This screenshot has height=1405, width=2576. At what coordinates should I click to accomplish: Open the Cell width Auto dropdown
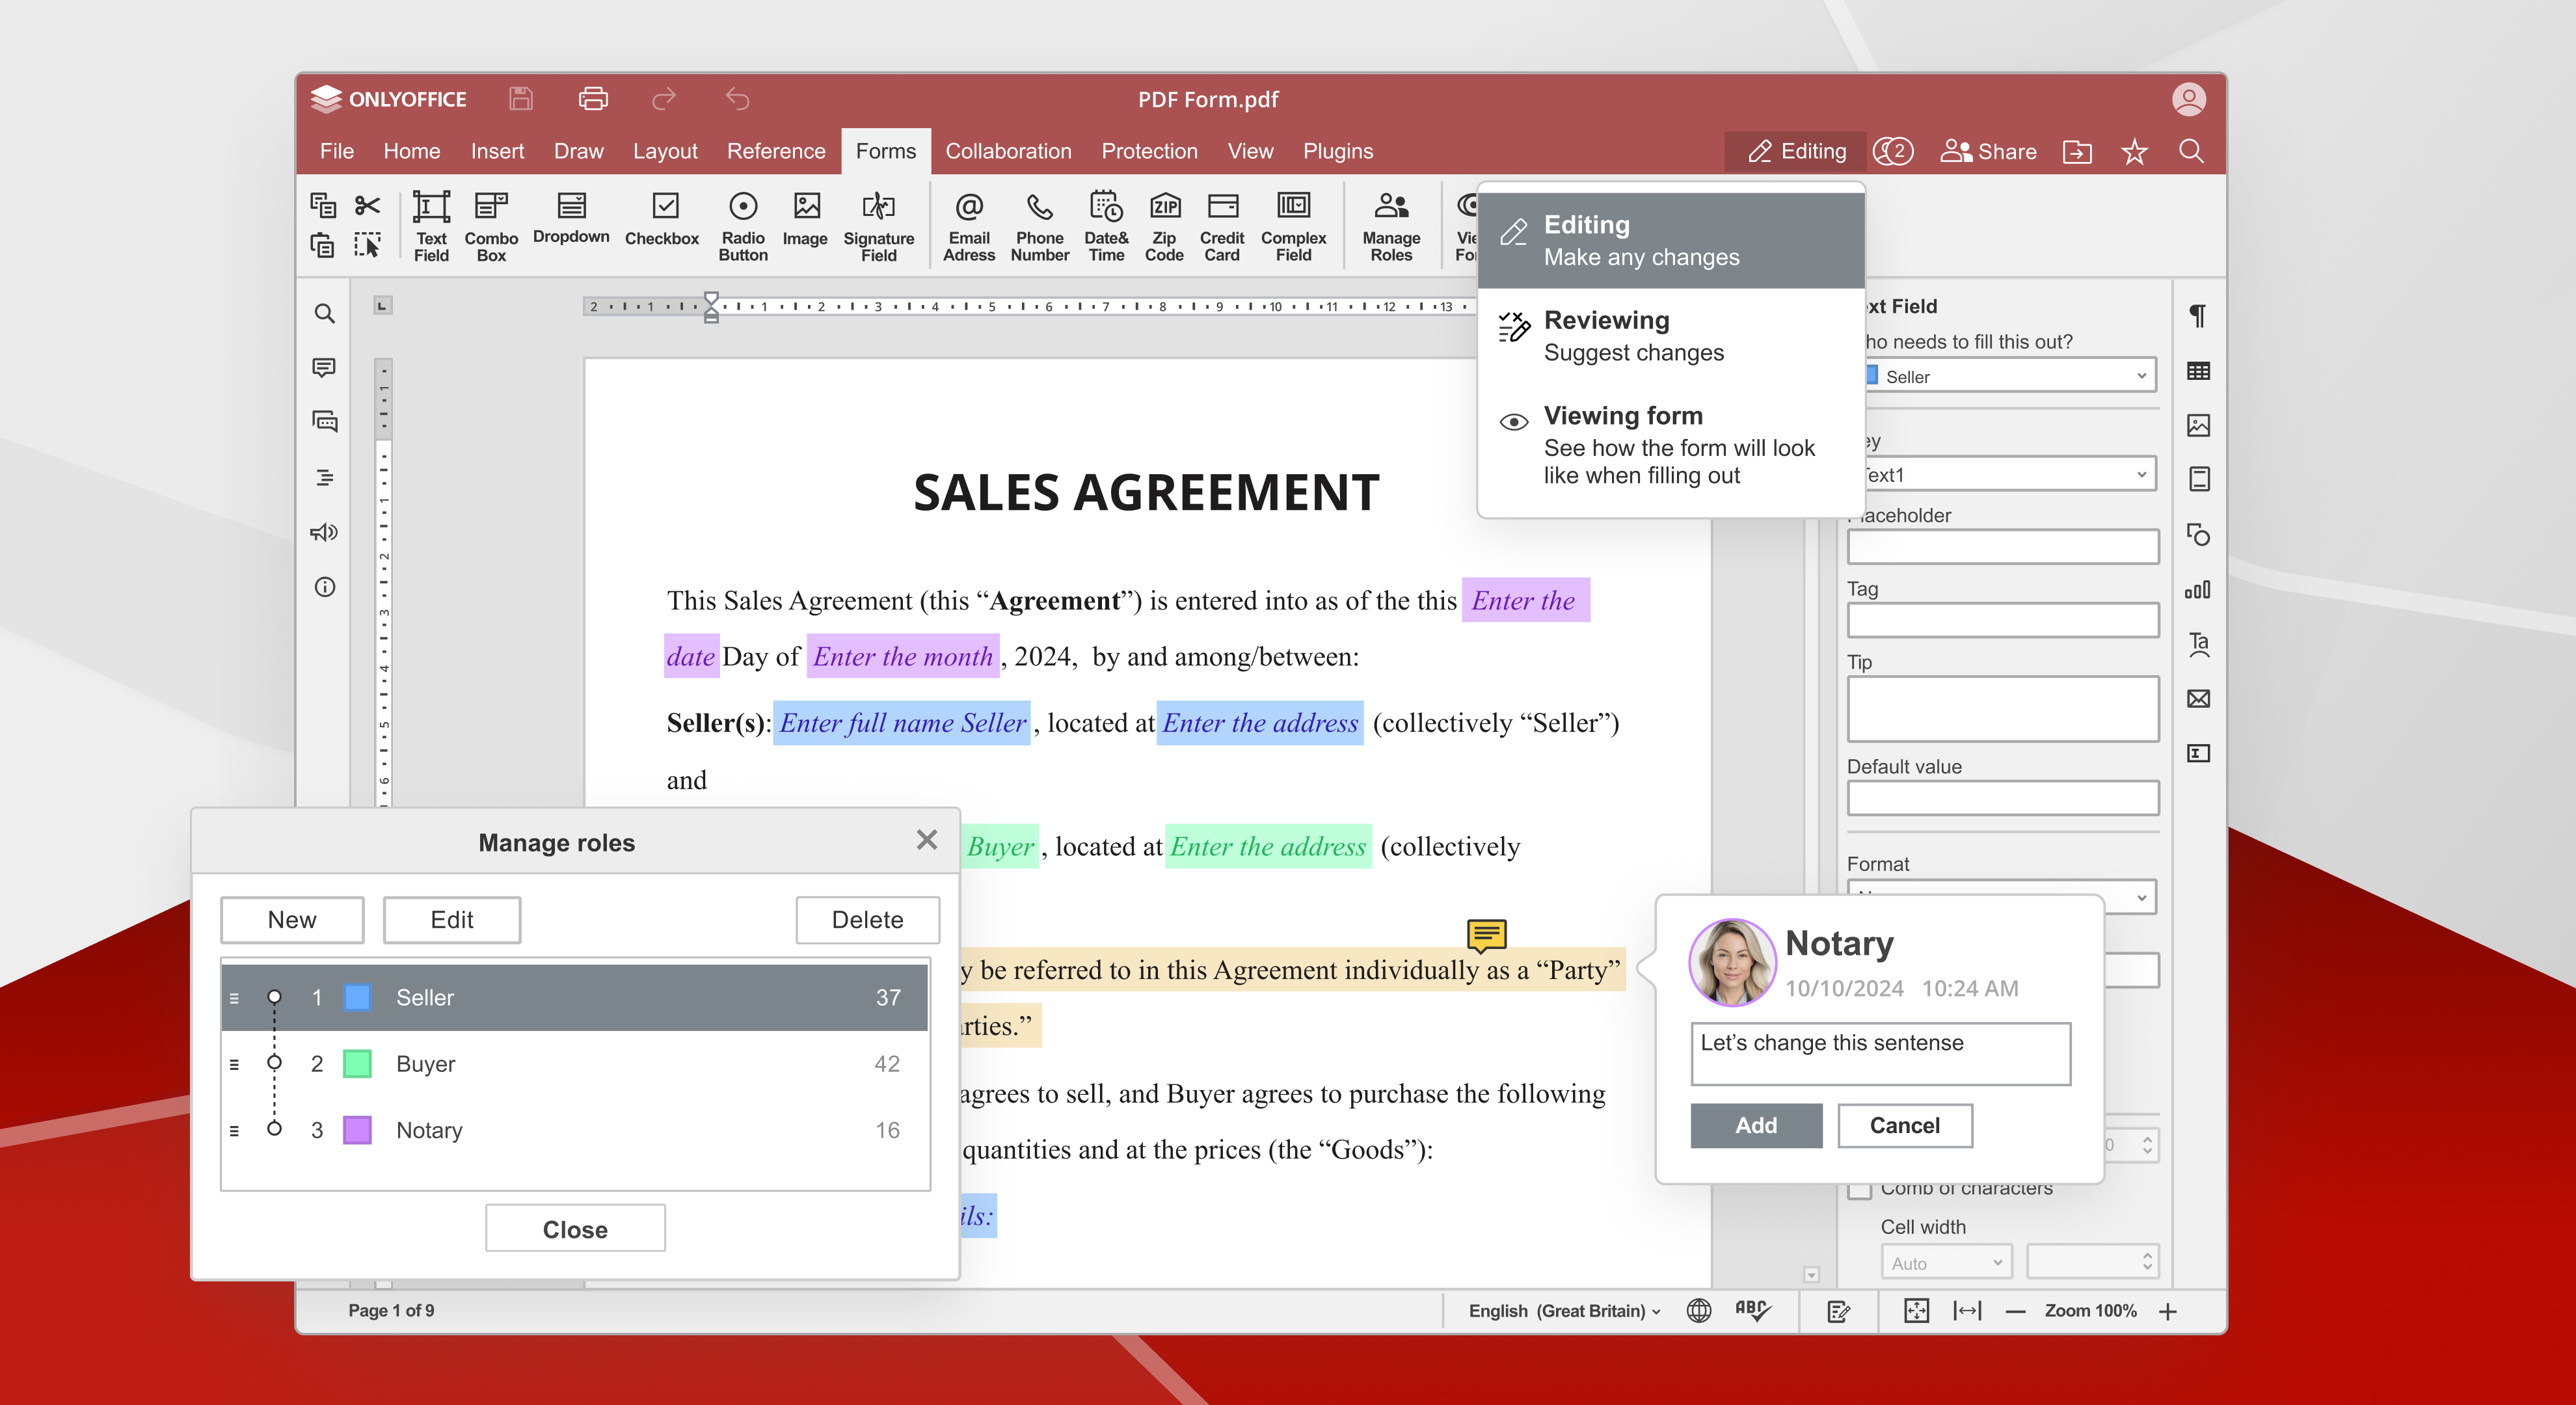(1945, 1262)
